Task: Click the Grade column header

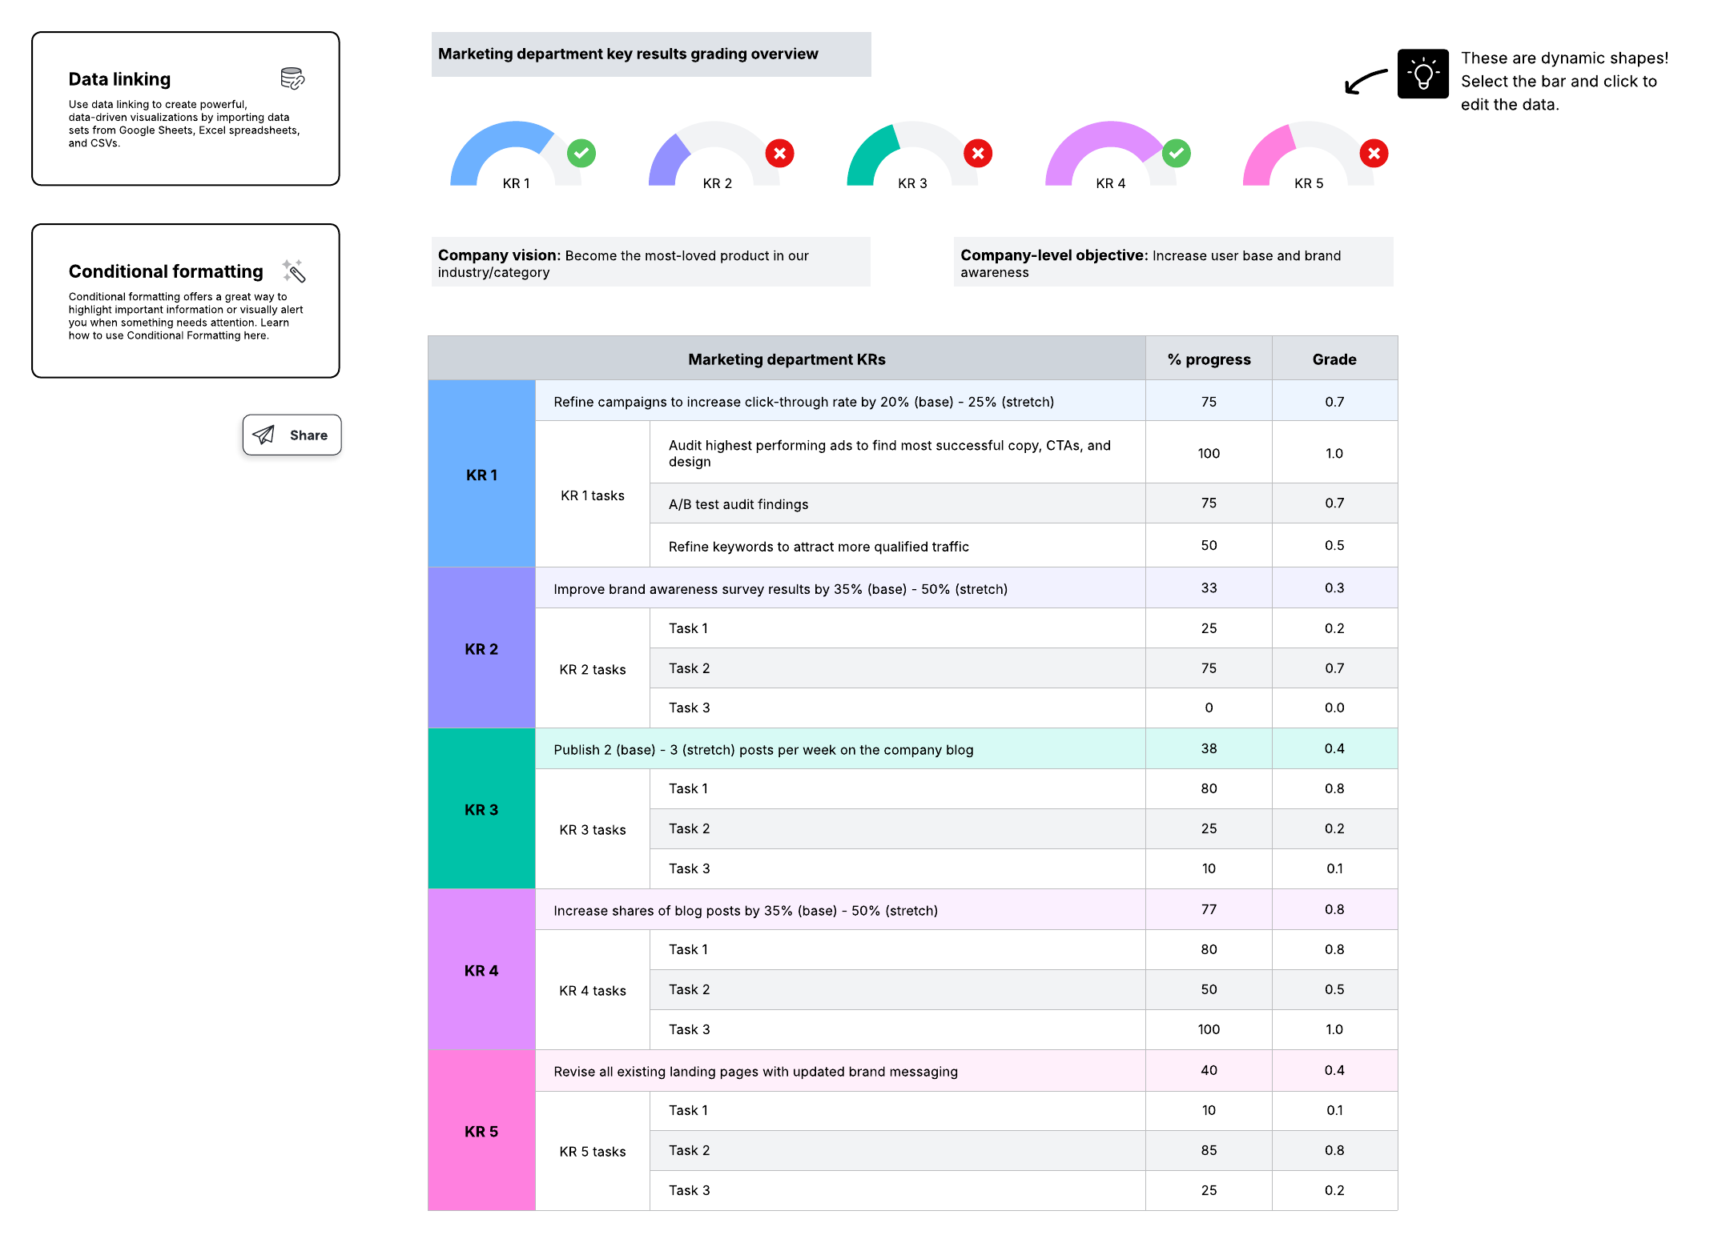Action: pyautogui.click(x=1334, y=359)
